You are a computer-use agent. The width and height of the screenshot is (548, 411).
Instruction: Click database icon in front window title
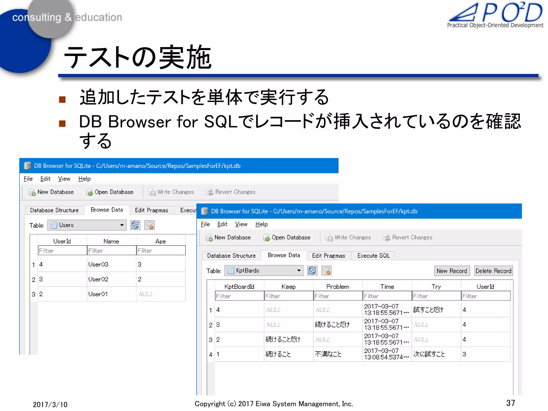pos(205,211)
